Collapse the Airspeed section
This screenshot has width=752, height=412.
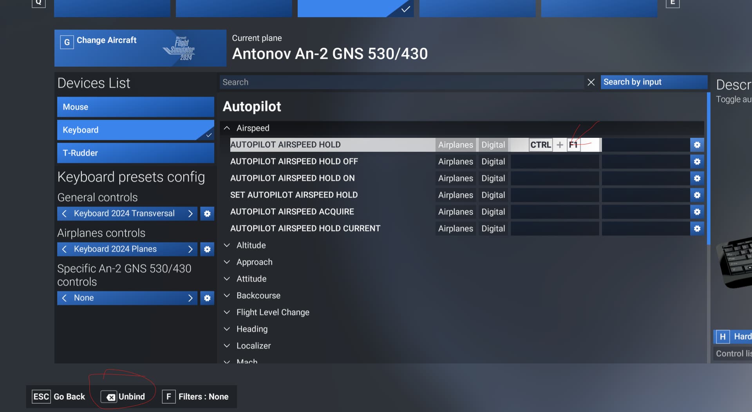(x=227, y=128)
